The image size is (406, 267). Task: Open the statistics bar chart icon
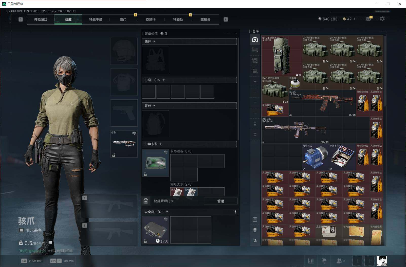pyautogui.click(x=311, y=261)
